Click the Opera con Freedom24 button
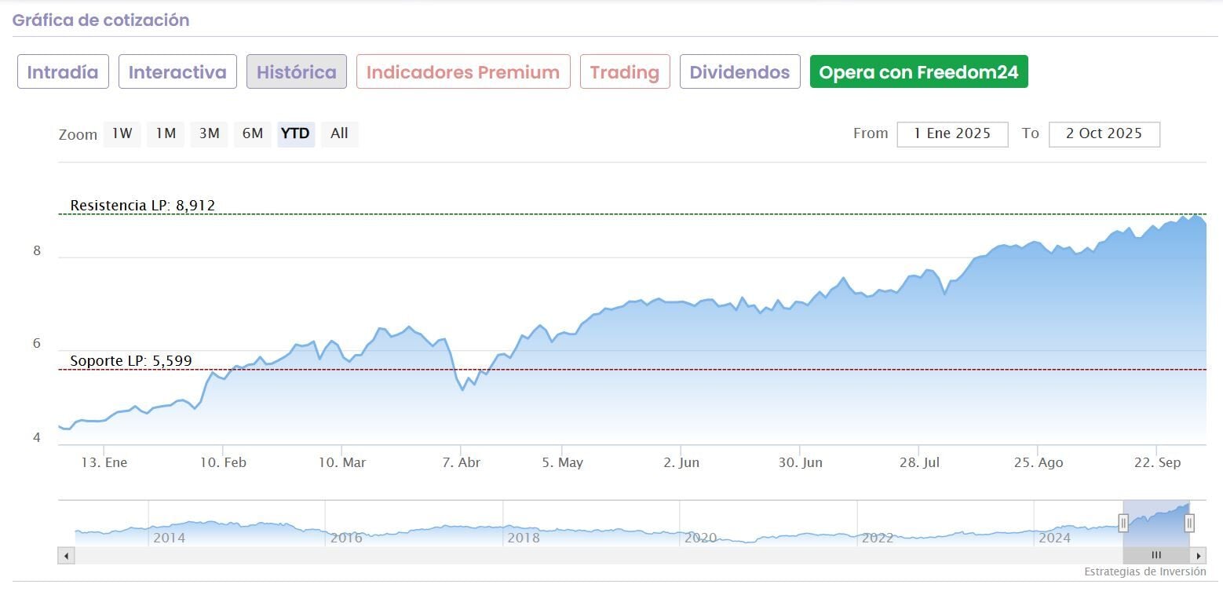Screen dimensions: 1223x595 [x=918, y=72]
